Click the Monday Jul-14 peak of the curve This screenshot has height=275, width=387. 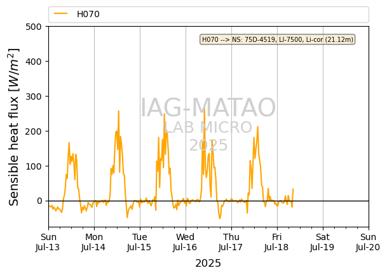click(119, 111)
